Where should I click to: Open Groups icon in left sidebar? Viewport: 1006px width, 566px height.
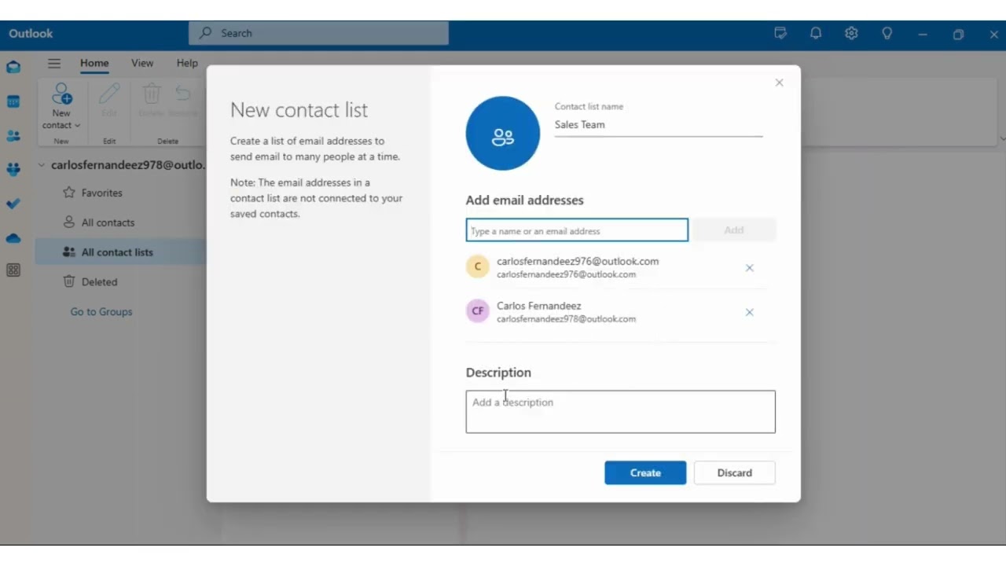[x=13, y=169]
